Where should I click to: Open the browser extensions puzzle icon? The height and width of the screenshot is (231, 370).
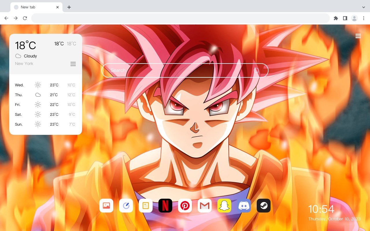point(336,18)
